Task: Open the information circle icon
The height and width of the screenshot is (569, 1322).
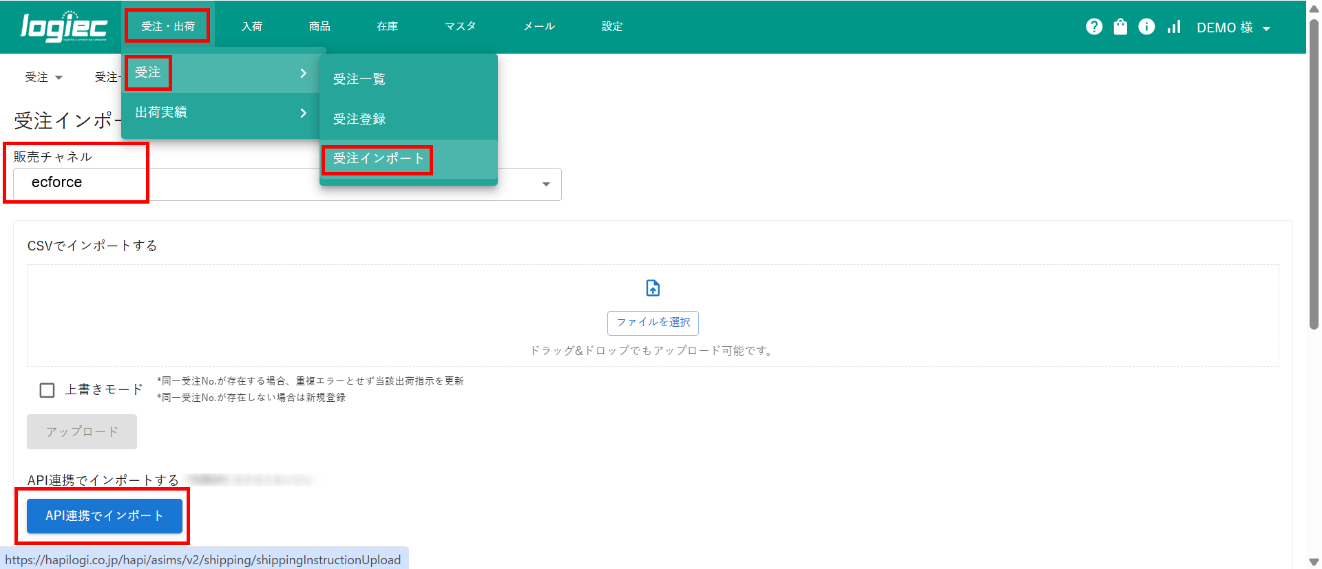Action: (x=1146, y=27)
